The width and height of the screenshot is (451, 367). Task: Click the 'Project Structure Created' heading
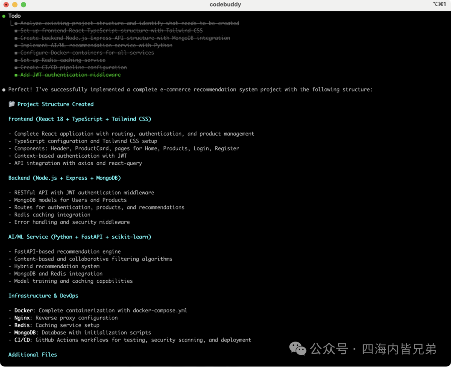55,104
